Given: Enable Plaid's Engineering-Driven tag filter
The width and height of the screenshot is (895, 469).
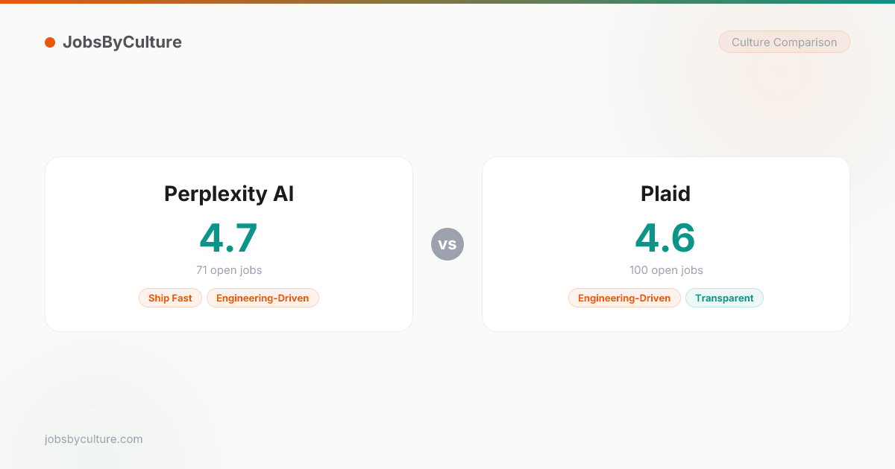Looking at the screenshot, I should [x=624, y=298].
